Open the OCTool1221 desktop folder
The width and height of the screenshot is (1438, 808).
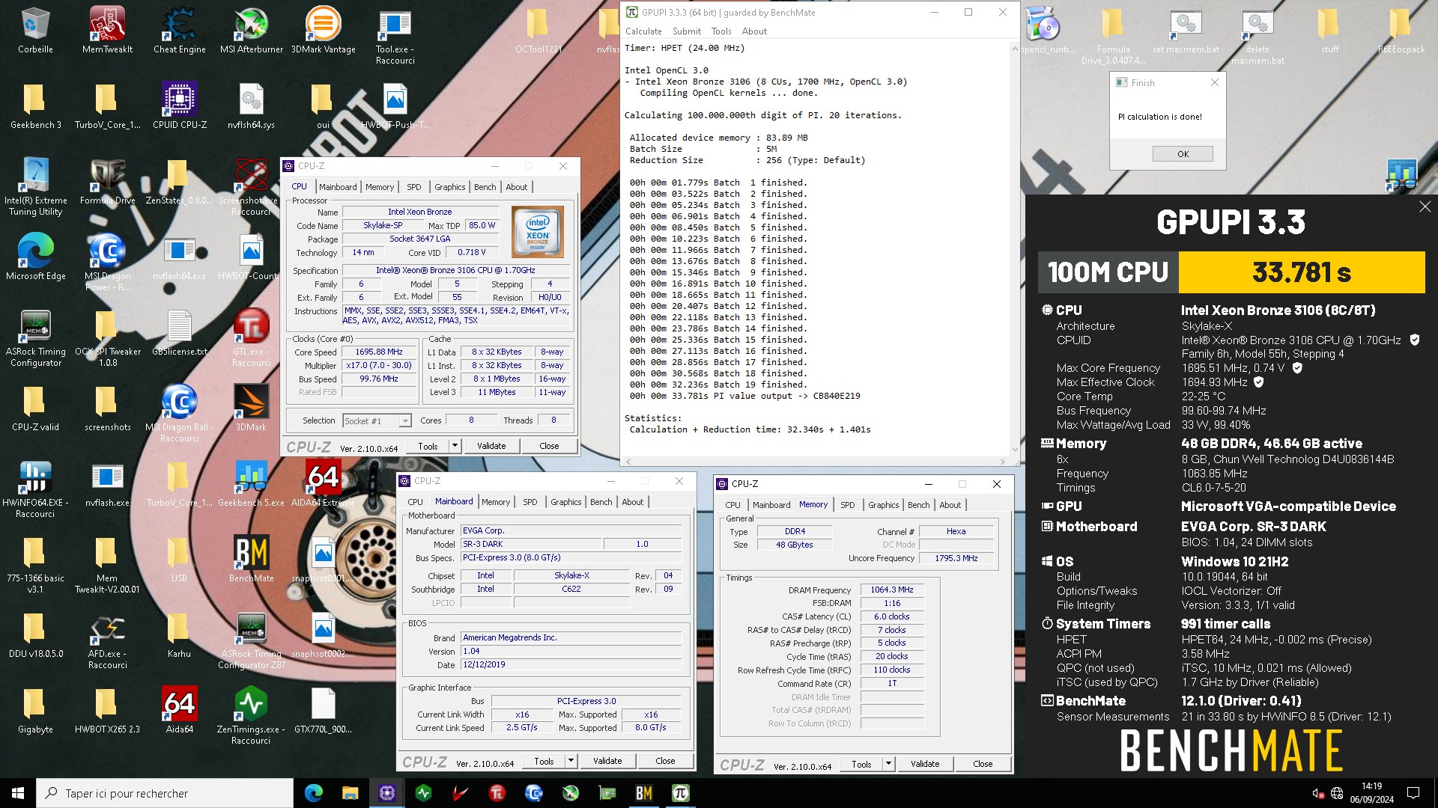click(x=538, y=30)
